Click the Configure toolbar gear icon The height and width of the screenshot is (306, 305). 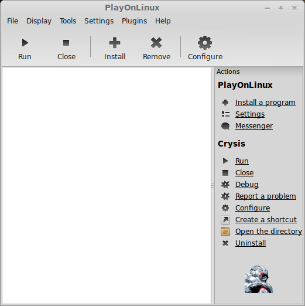pyautogui.click(x=205, y=43)
